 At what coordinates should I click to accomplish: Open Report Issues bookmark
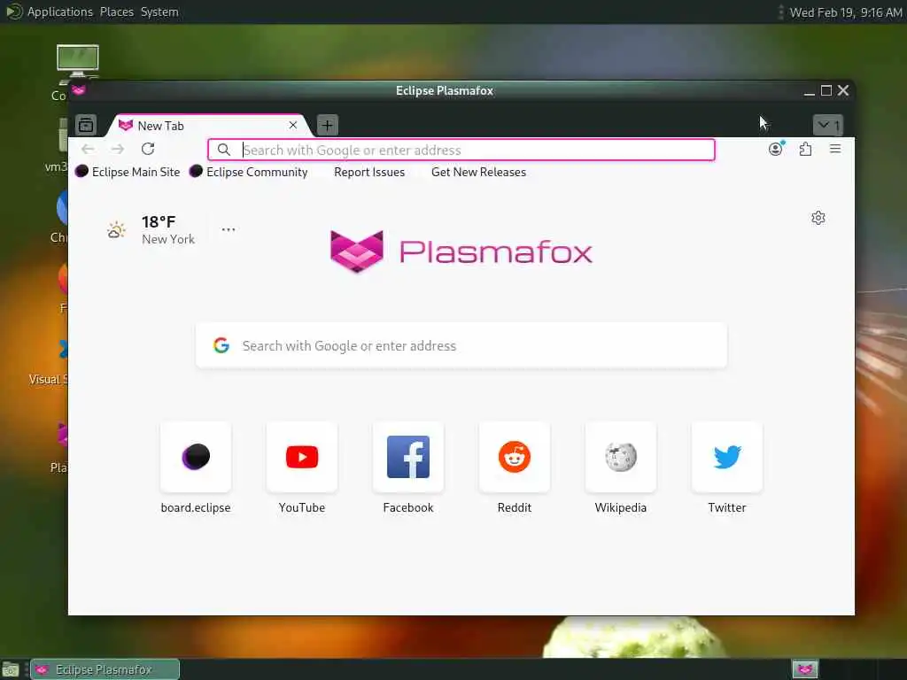pos(369,173)
